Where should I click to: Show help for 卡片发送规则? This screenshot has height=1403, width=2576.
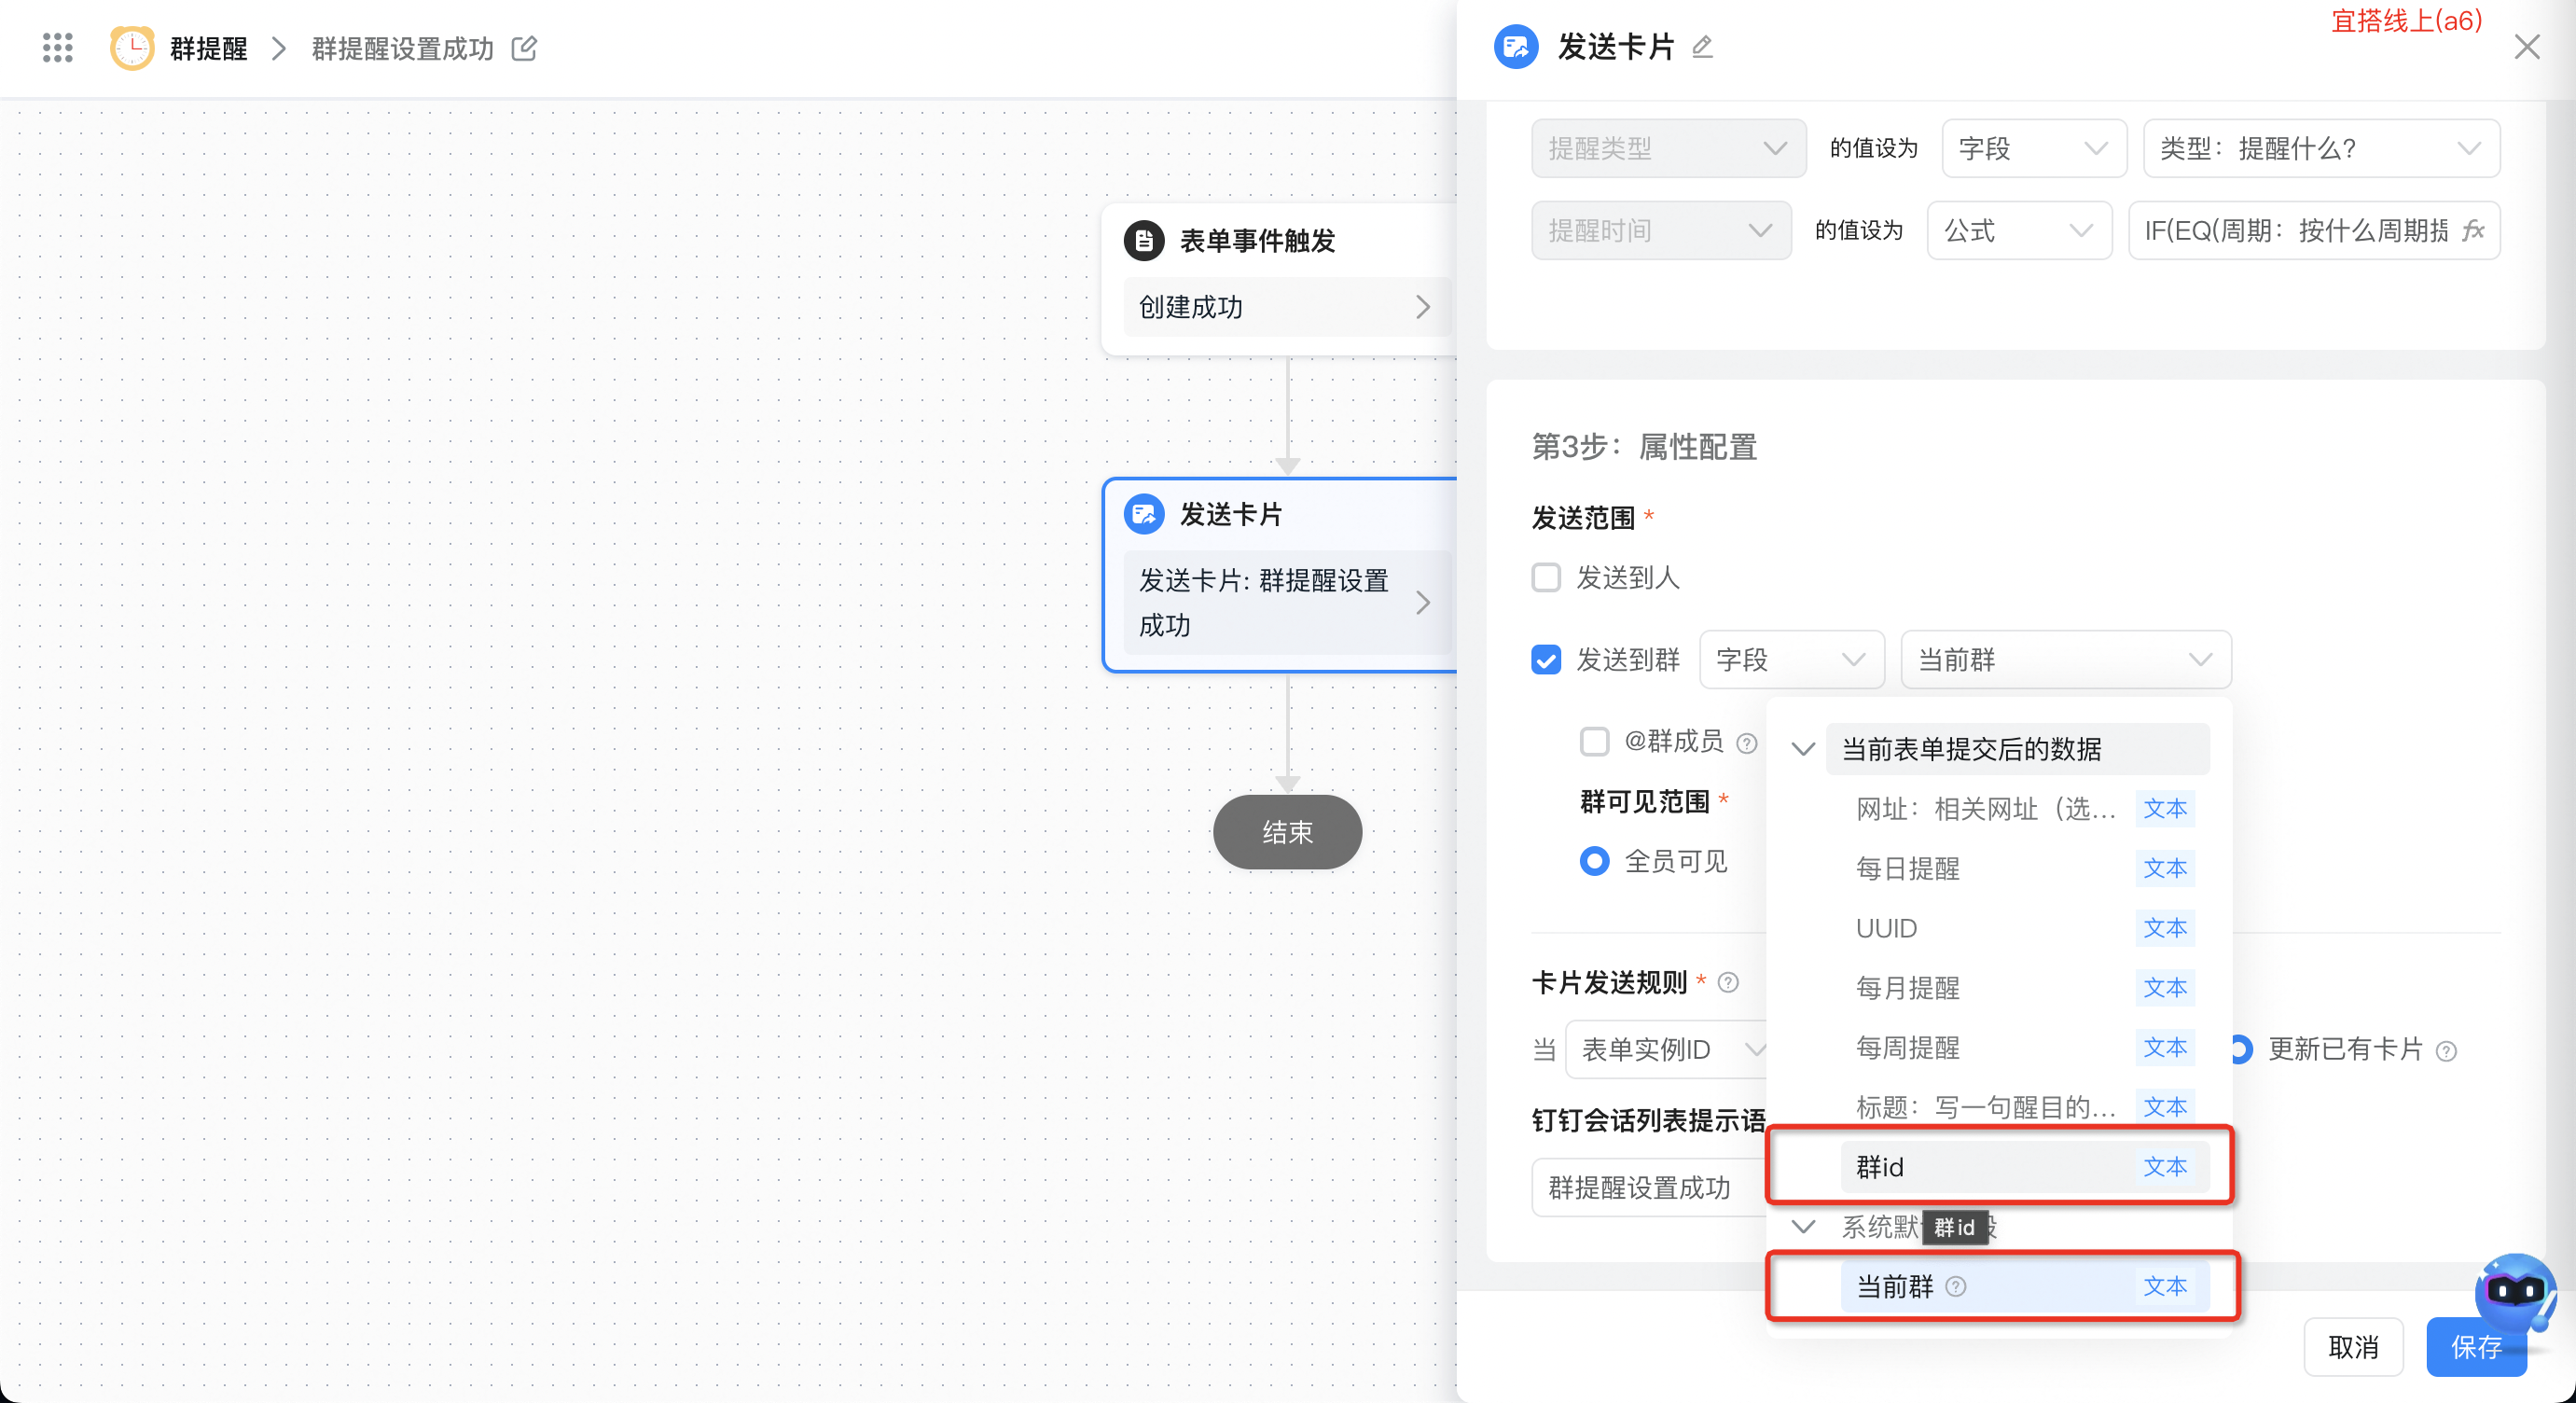[1728, 983]
